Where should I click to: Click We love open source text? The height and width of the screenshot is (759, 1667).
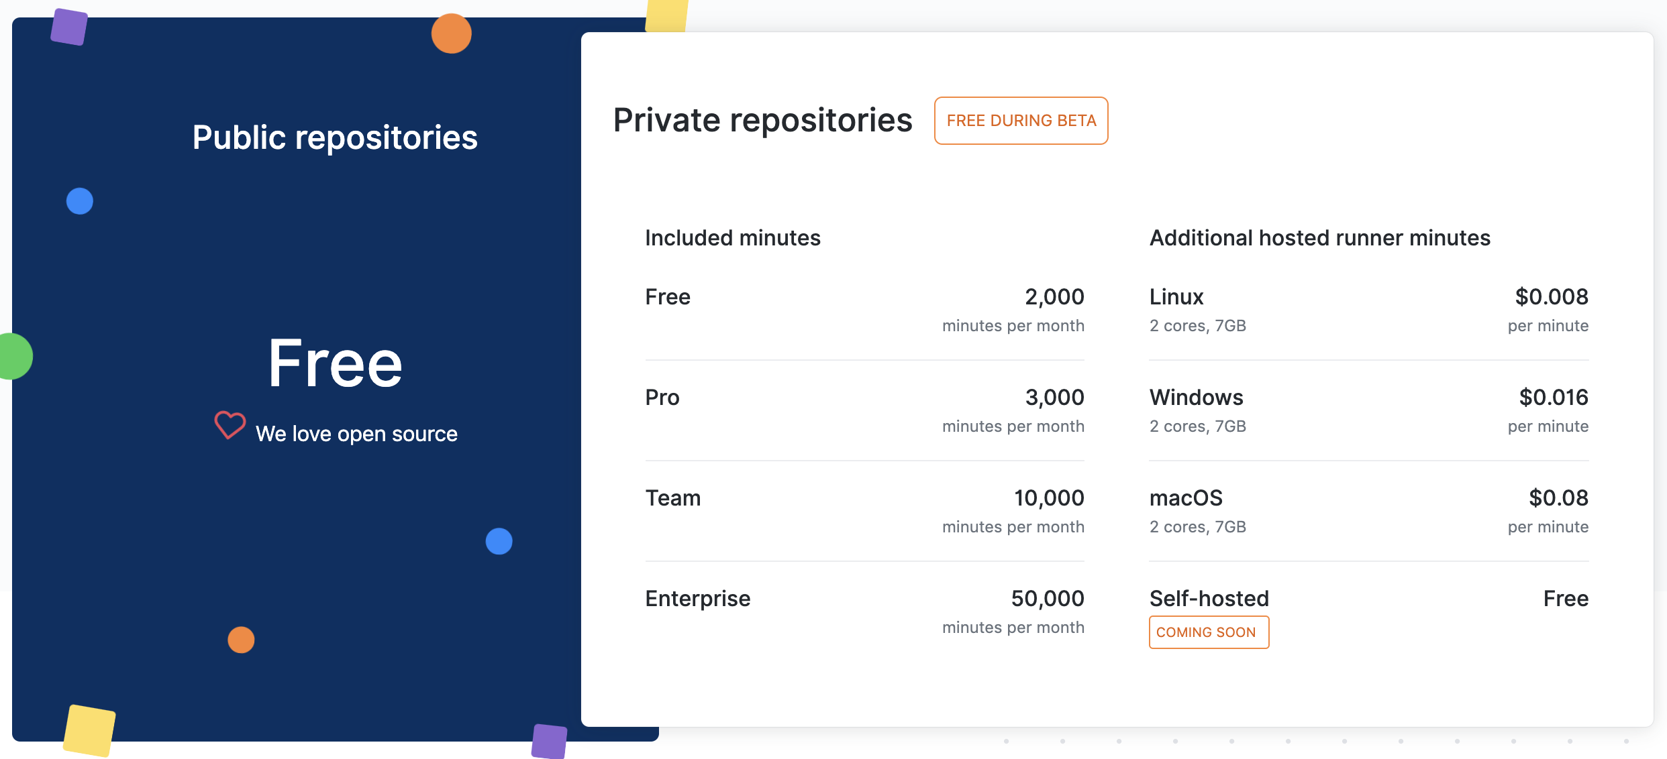point(356,434)
